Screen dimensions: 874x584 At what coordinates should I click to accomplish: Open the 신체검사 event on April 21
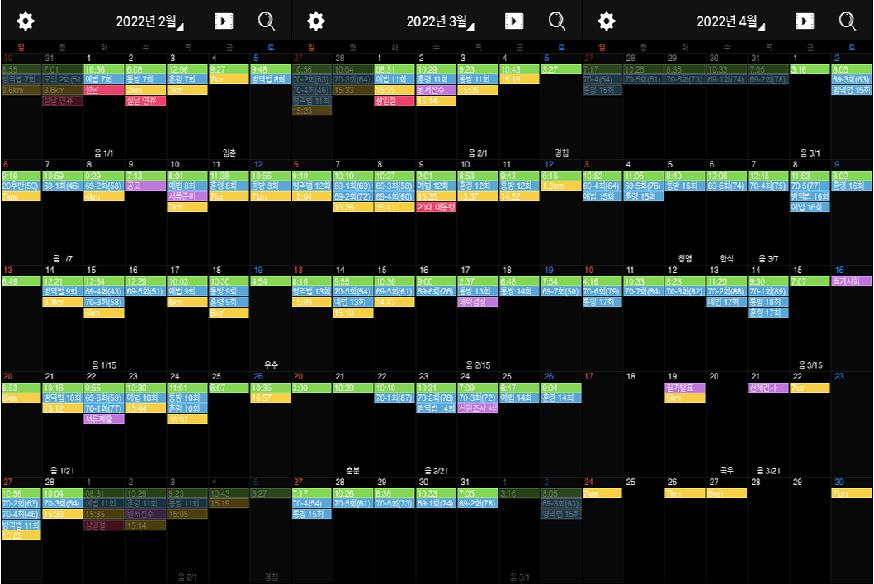pyautogui.click(x=768, y=388)
